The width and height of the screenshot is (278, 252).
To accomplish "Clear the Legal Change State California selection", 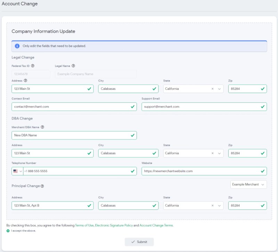I will tap(212, 89).
